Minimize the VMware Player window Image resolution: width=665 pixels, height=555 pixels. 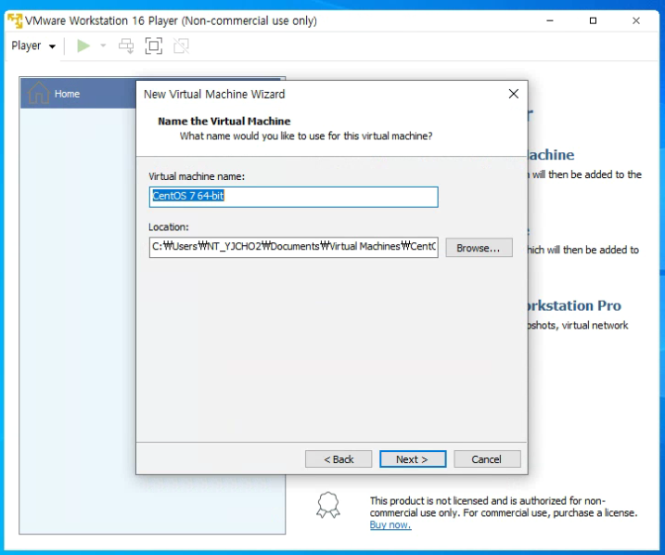(550, 20)
